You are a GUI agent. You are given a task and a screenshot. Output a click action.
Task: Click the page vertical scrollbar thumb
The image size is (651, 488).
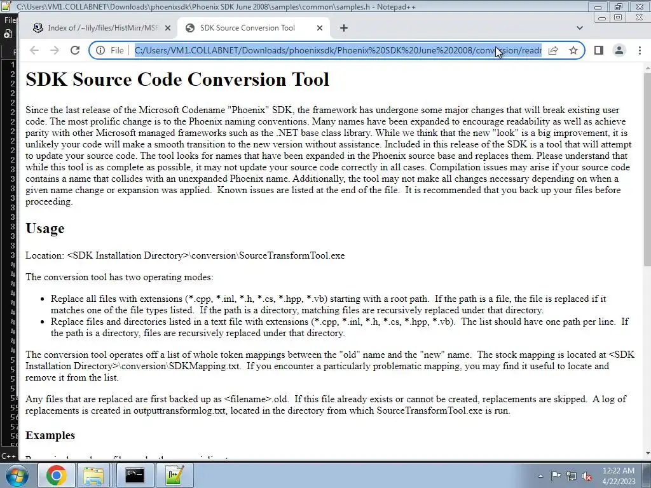click(647, 169)
